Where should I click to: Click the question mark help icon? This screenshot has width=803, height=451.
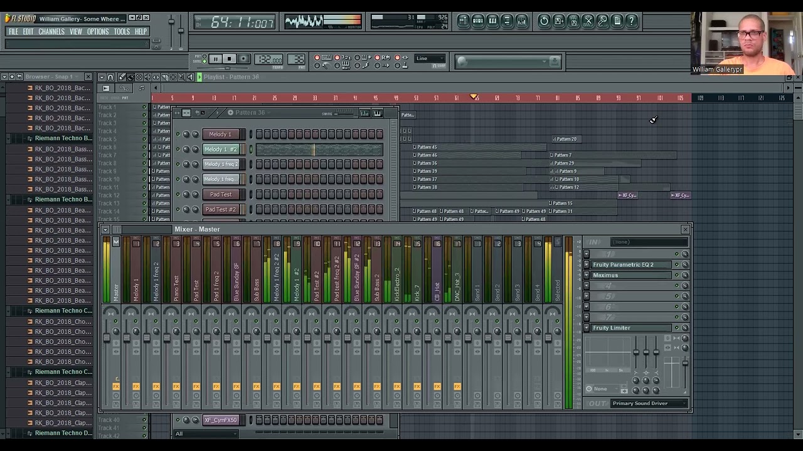(x=632, y=21)
